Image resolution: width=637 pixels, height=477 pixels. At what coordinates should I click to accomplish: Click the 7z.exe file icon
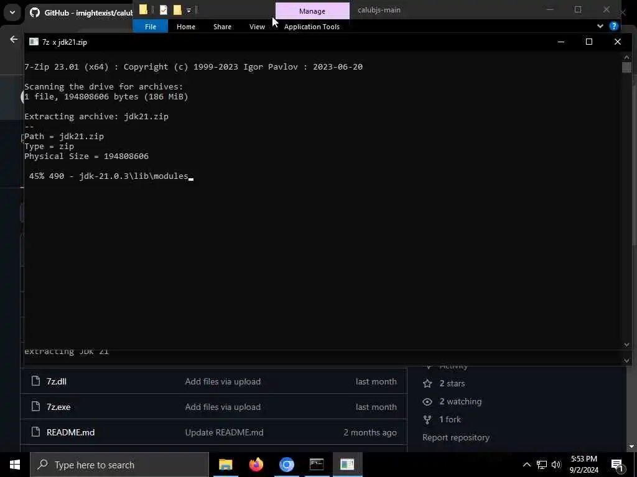35,406
